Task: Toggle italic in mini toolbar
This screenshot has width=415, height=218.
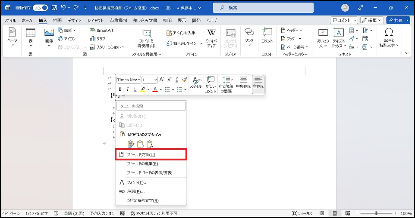Action: point(128,89)
